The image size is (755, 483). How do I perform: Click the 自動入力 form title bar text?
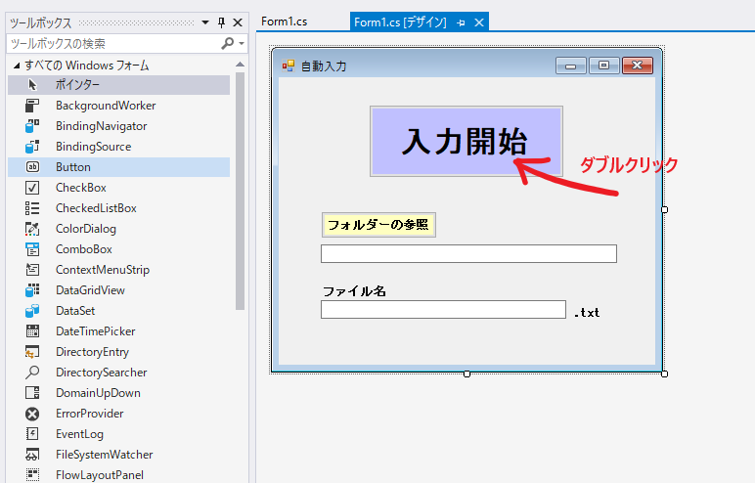324,66
